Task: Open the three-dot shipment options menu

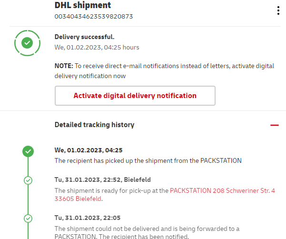Action: coord(278,10)
